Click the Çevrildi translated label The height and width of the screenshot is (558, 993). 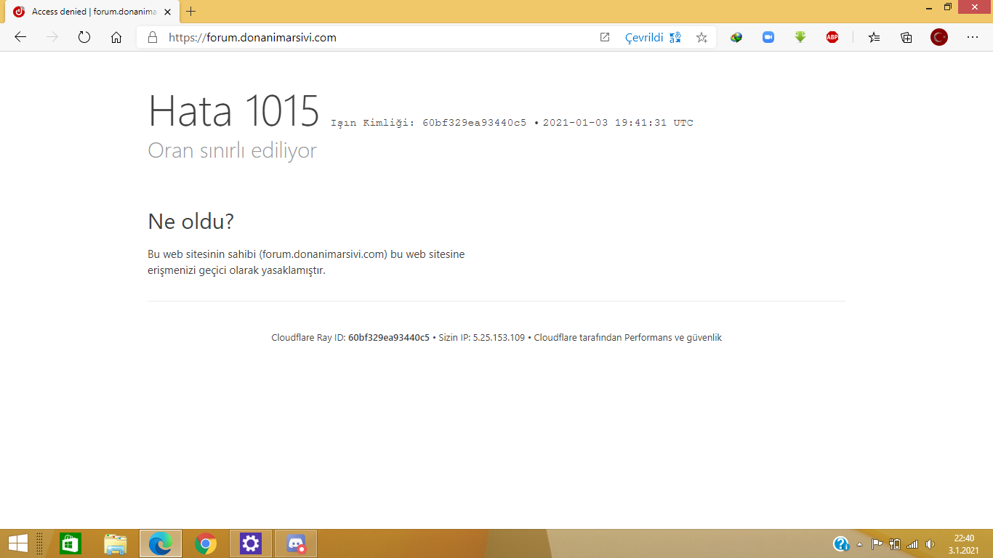[x=644, y=38]
